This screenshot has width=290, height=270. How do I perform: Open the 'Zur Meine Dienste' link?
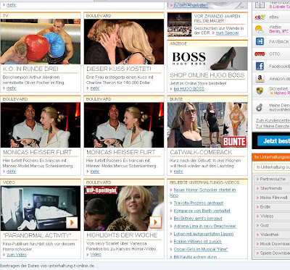click(273, 126)
